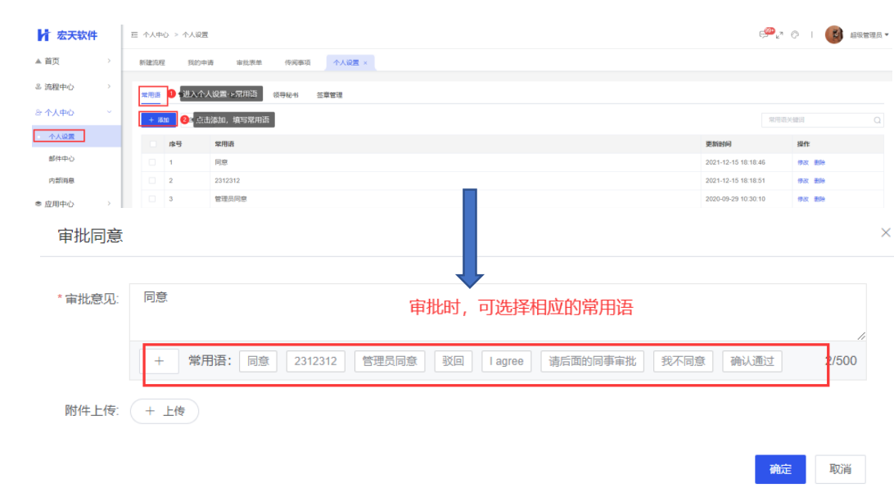
Task: Collapse the 个人中心 menu chevron
Action: [109, 111]
